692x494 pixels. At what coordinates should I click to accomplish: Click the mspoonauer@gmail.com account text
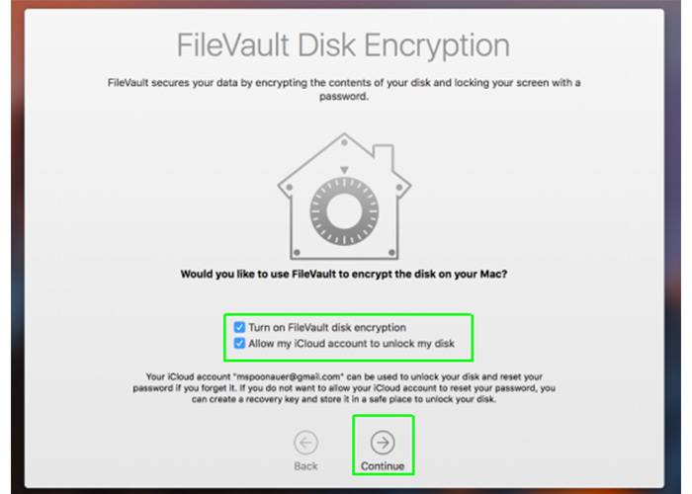289,376
